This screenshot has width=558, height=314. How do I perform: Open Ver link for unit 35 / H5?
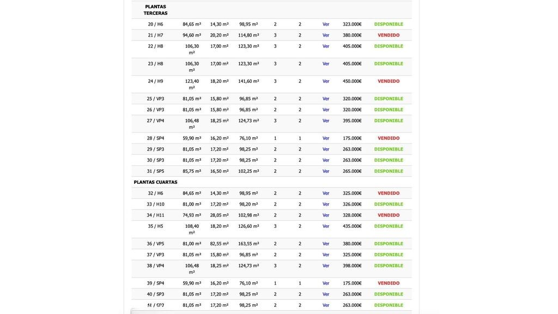pos(326,226)
